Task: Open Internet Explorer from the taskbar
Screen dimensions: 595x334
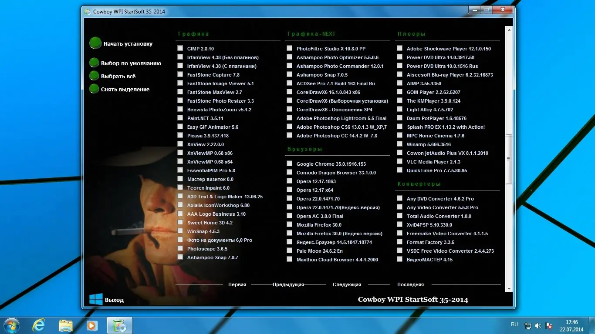Action: click(38, 325)
